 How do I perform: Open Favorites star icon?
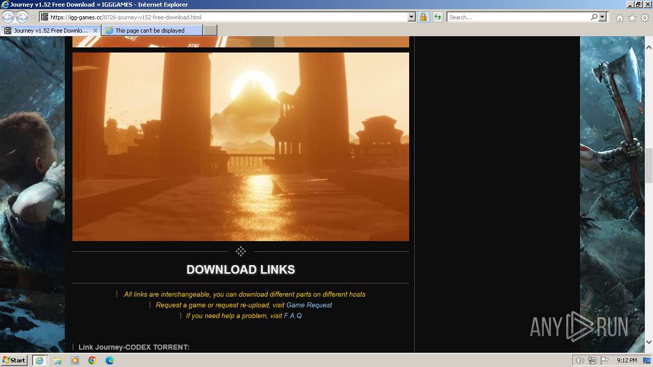click(632, 18)
